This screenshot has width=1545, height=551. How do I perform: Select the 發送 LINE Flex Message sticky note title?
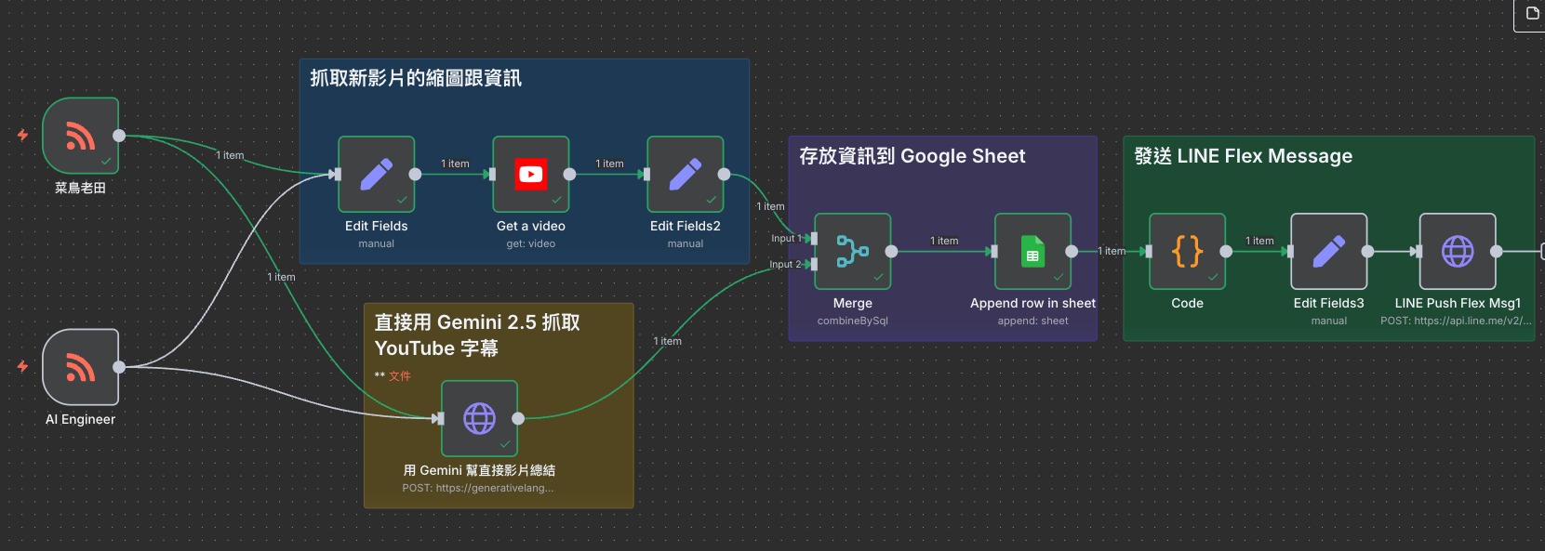click(1243, 156)
